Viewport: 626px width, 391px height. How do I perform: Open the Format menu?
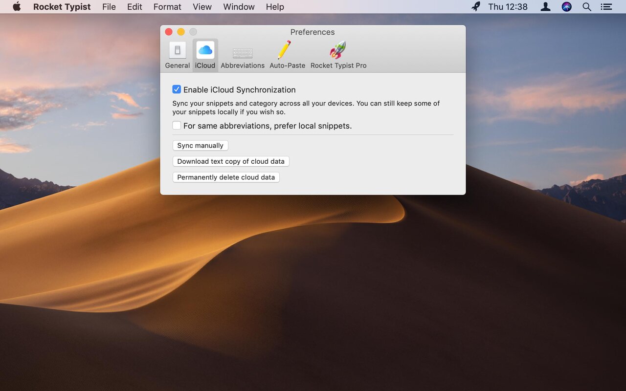coord(167,7)
